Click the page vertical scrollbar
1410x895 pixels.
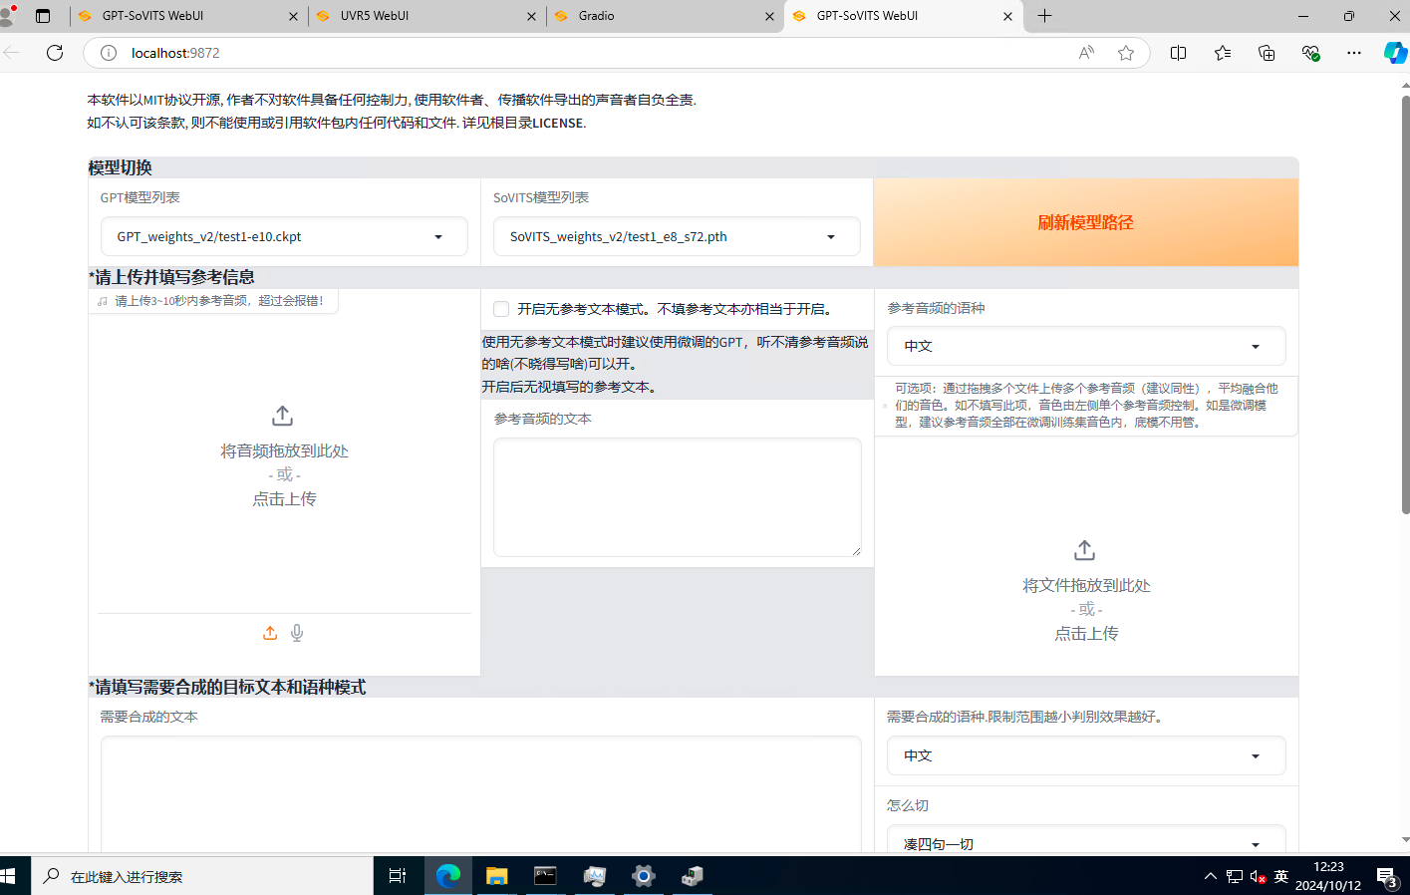(1405, 299)
